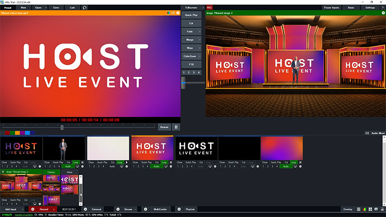Click the circular undo arrow beside Last
This screenshot has height=217, width=386.
(84, 8)
